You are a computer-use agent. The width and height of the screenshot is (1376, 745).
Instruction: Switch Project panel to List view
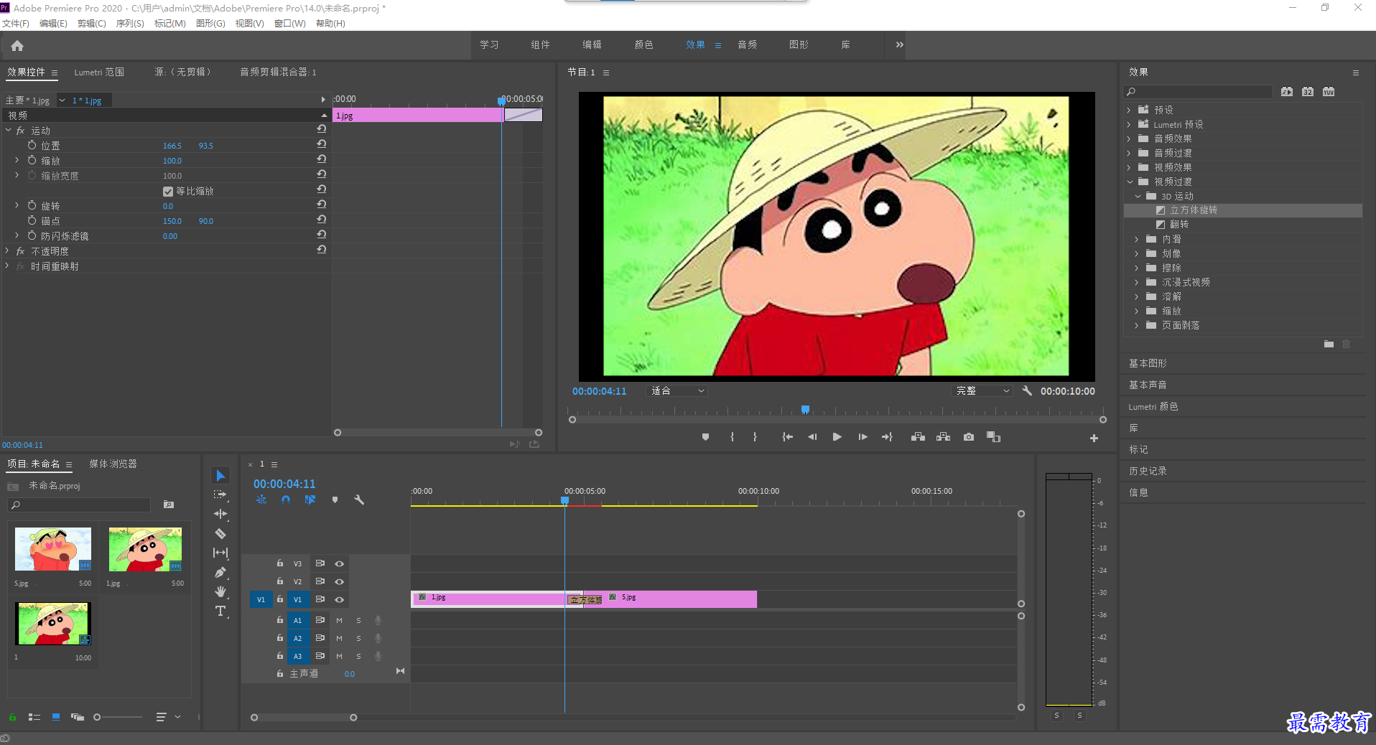tap(34, 717)
